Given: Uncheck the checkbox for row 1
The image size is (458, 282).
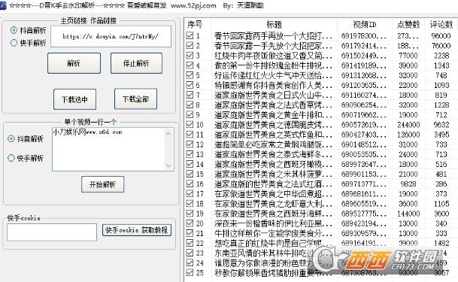Looking at the screenshot, I should (x=190, y=35).
